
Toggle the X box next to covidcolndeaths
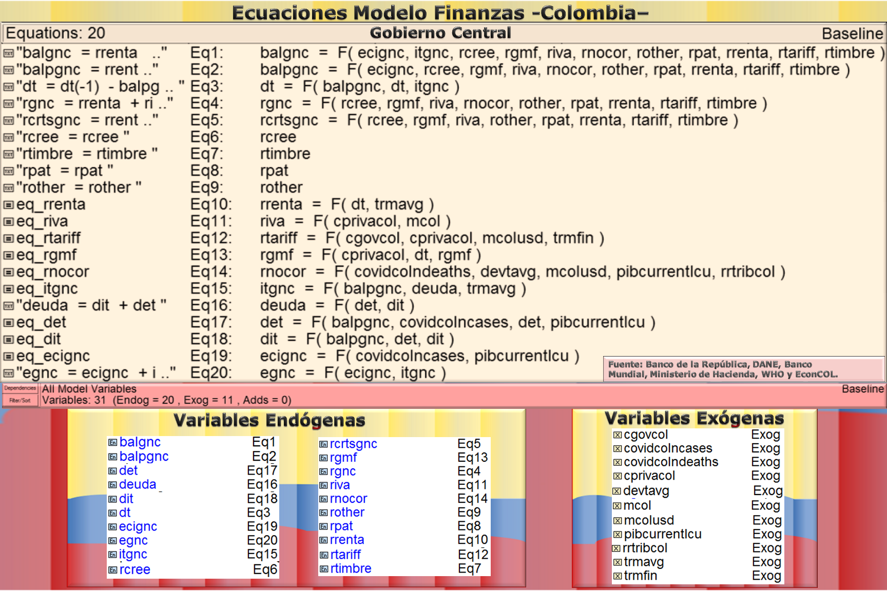618,463
